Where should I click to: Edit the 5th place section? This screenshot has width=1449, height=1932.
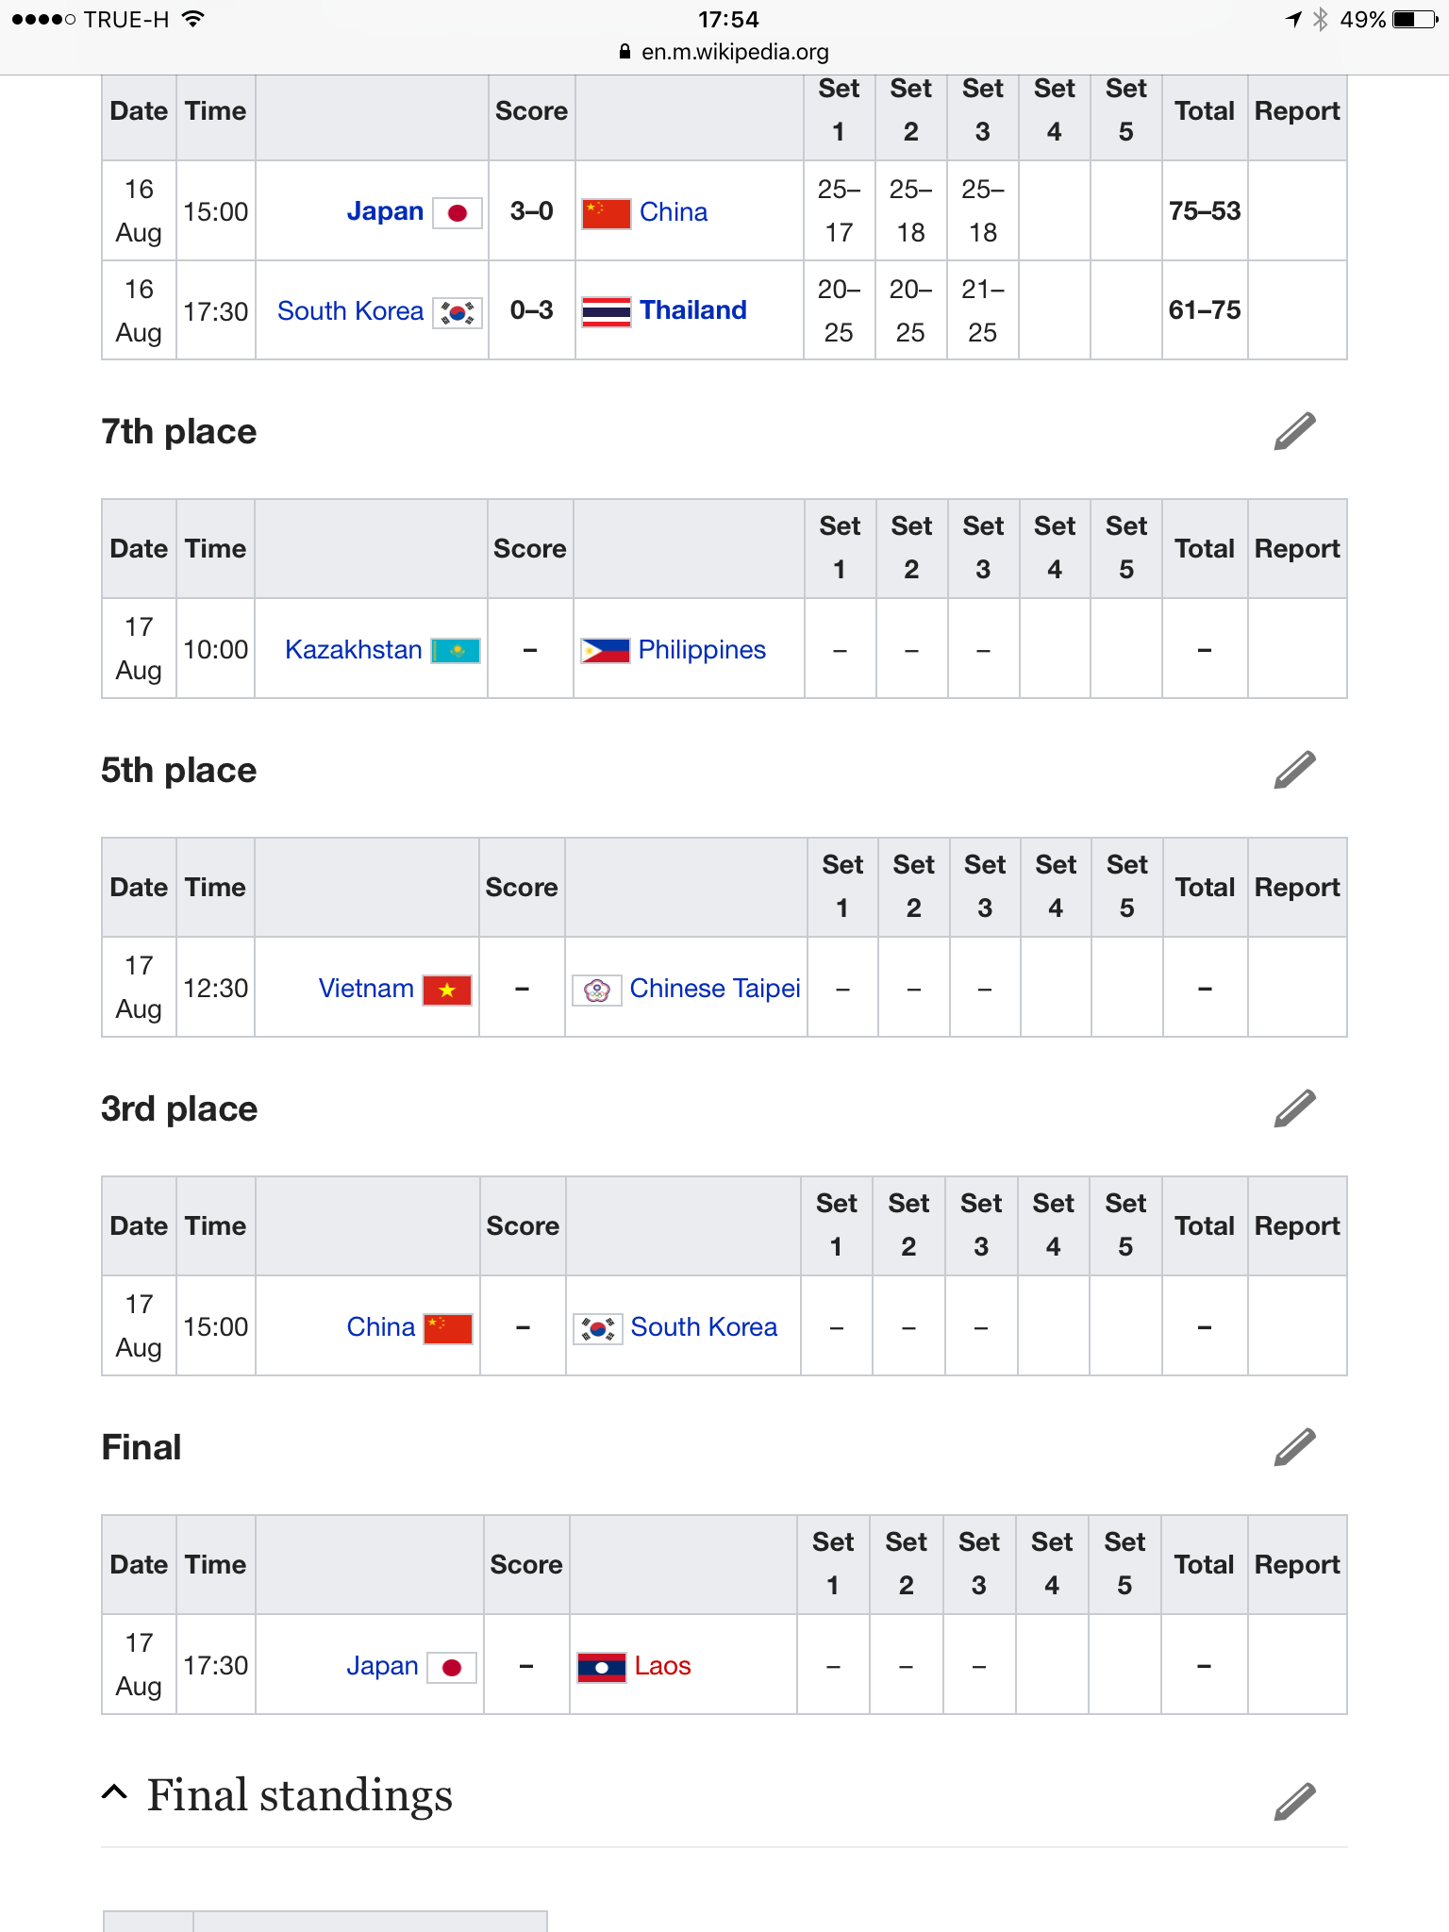pos(1294,770)
